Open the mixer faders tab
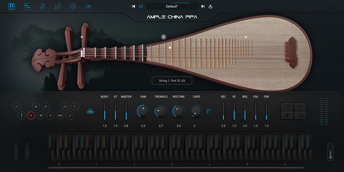 (x=57, y=6)
